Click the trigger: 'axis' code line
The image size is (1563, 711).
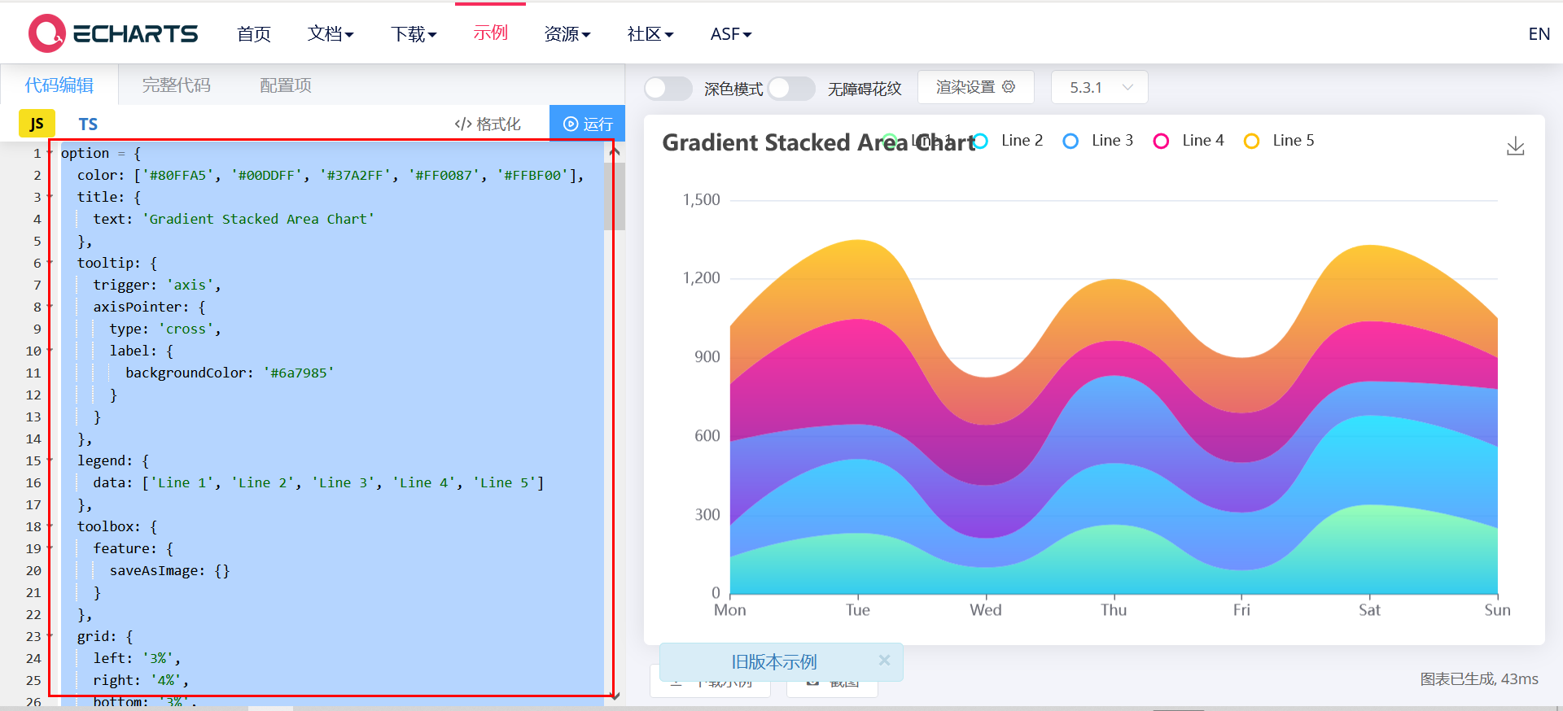pyautogui.click(x=157, y=285)
